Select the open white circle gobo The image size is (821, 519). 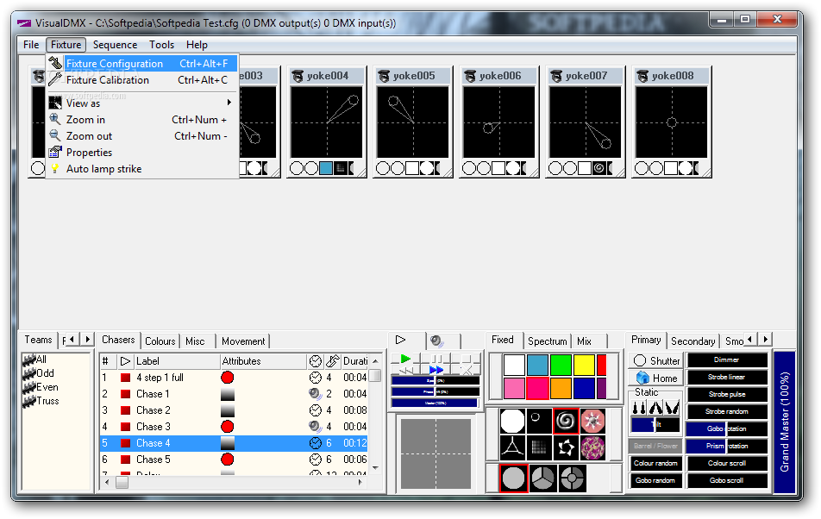(x=512, y=422)
